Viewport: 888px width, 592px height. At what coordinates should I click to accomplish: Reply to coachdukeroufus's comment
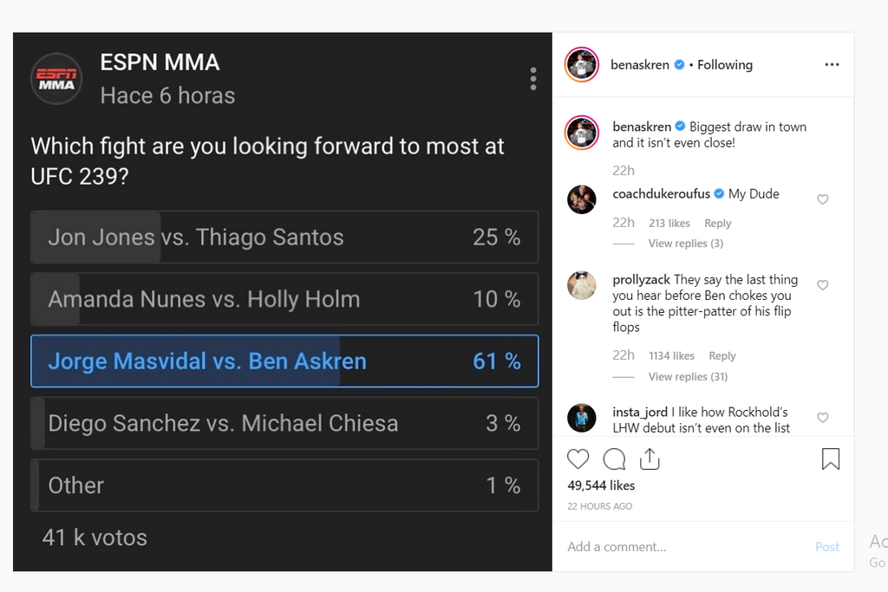click(x=717, y=223)
